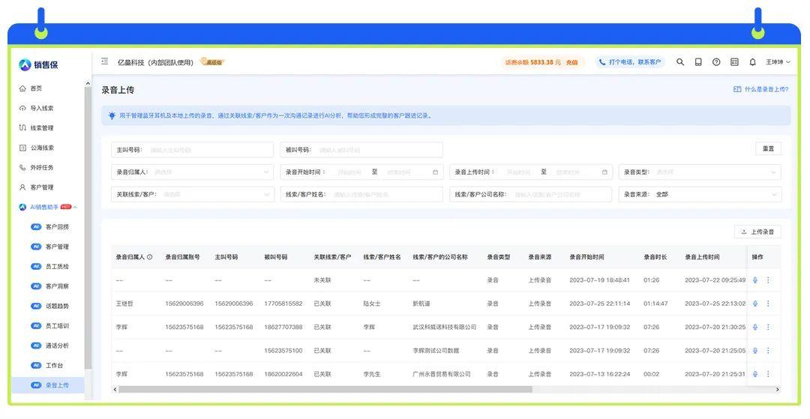Open more actions dots in 广州永晋贸易 row
810x419 pixels.
(x=768, y=373)
